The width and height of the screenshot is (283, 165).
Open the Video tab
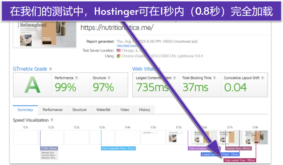[x=125, y=110]
